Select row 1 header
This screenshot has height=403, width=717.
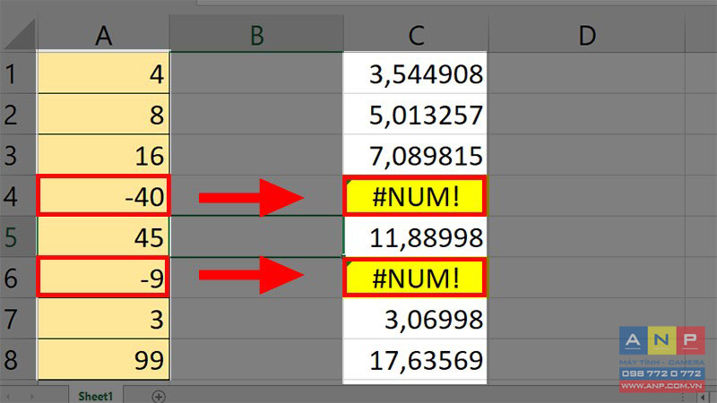pos(18,73)
